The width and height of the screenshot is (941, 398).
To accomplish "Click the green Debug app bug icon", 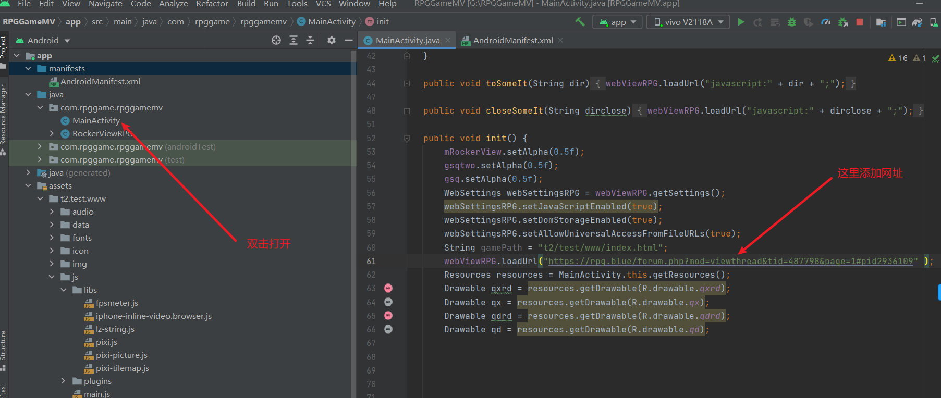I will (791, 22).
